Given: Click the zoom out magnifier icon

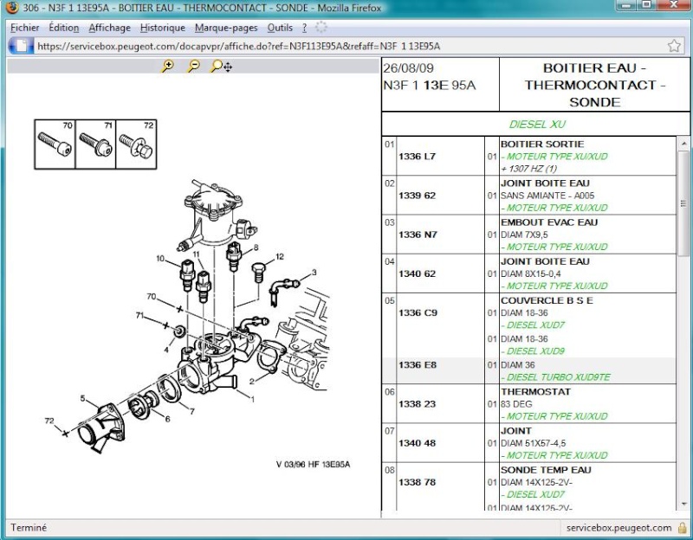Looking at the screenshot, I should tap(193, 67).
